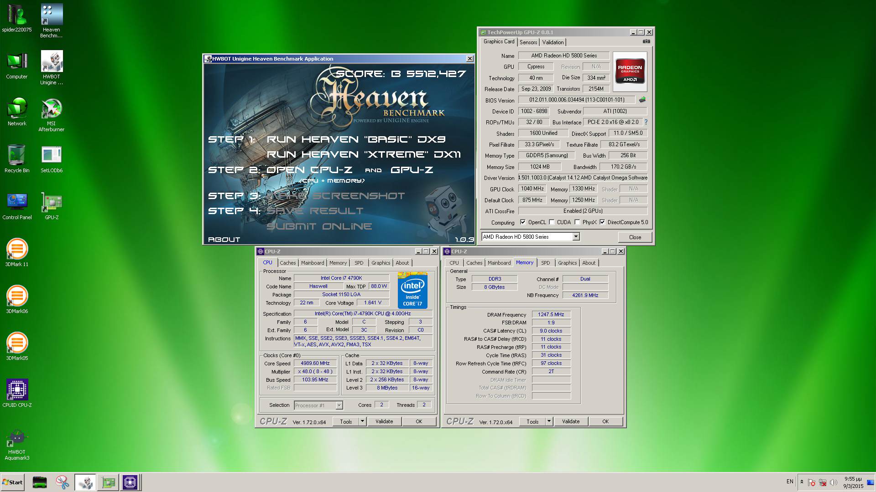The image size is (876, 492).
Task: Click the BIOS save icon in GPU-Z
Action: coord(642,100)
